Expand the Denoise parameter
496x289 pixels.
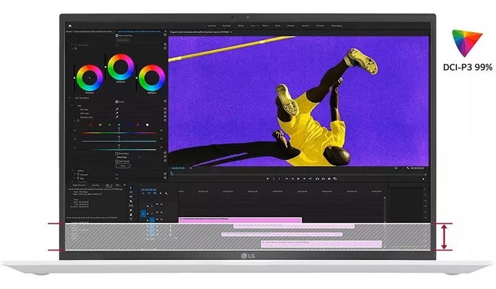(x=74, y=175)
